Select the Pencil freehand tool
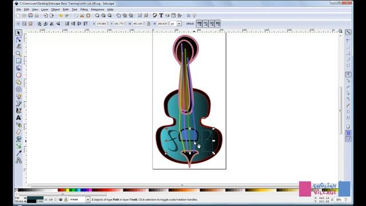366x206 pixels. 19,96
